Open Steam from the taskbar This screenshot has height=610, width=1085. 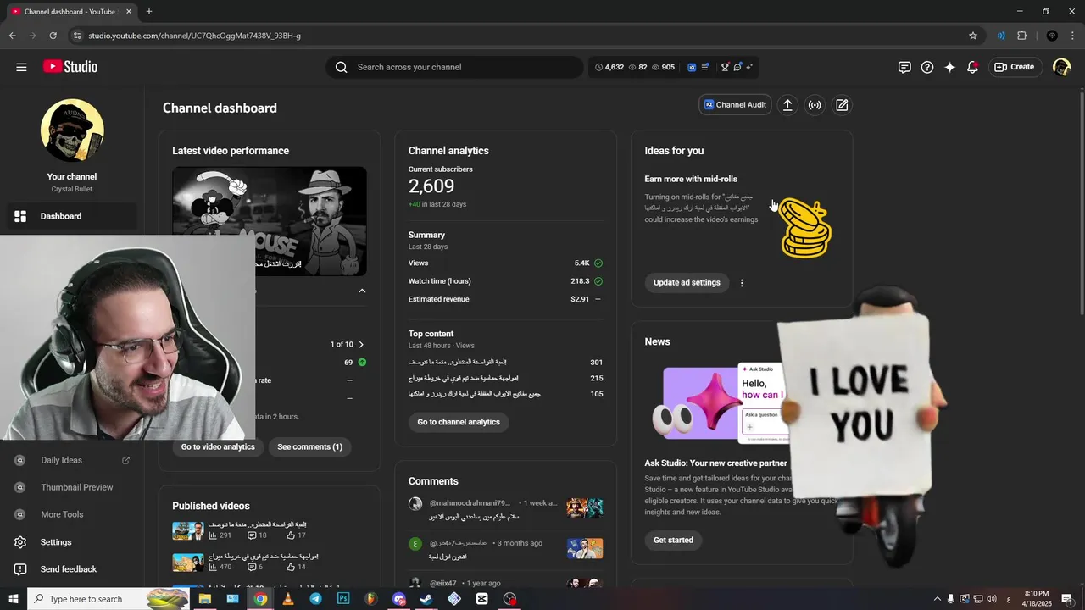coord(426,599)
